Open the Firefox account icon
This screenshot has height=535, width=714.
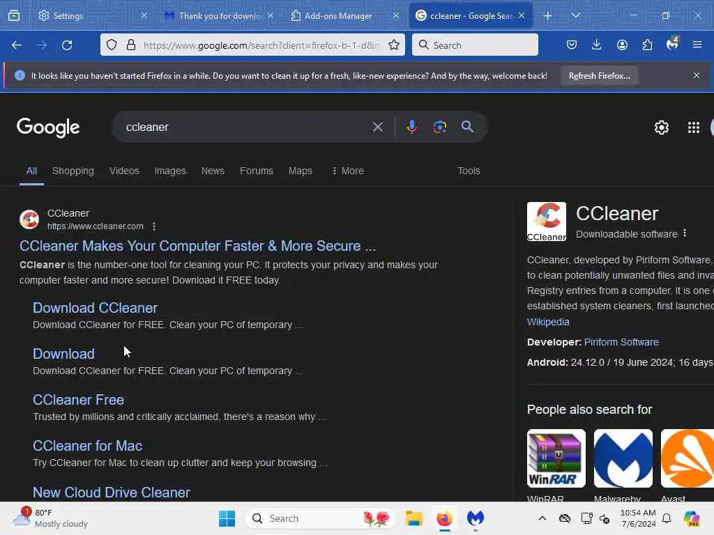[622, 45]
